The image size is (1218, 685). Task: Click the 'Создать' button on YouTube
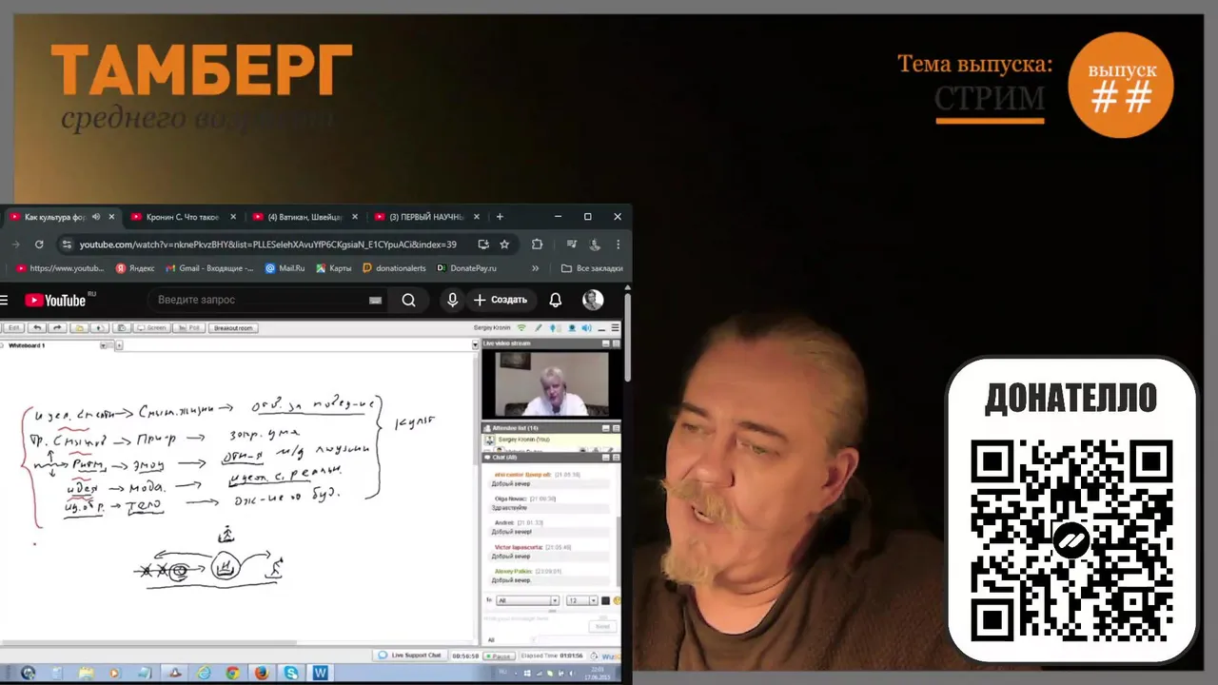(x=501, y=300)
